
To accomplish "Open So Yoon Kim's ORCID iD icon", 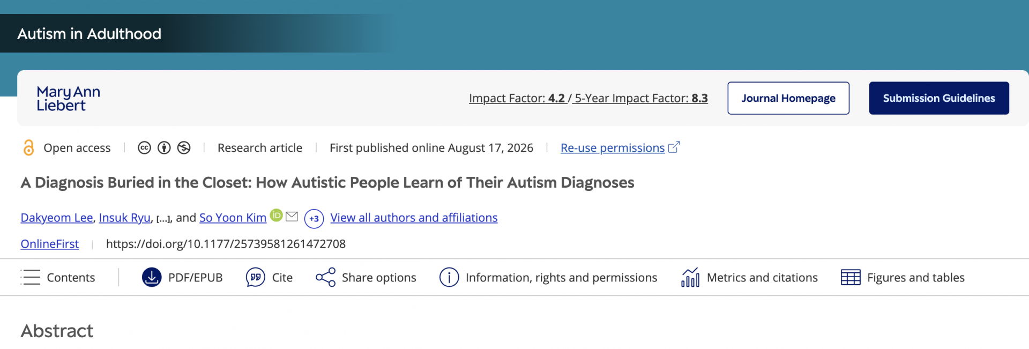I will [x=276, y=215].
